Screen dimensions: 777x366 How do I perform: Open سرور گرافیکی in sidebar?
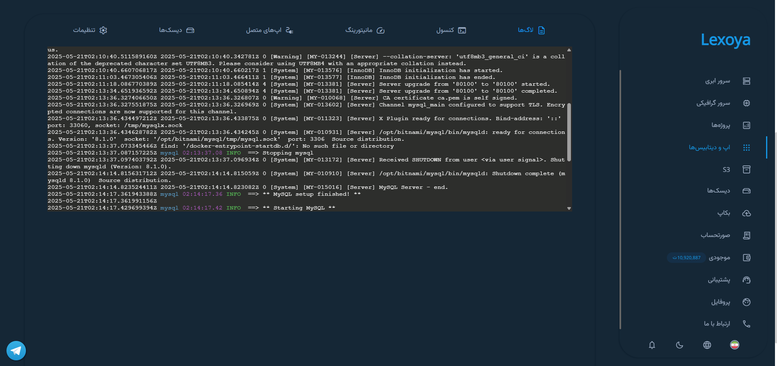[713, 103]
